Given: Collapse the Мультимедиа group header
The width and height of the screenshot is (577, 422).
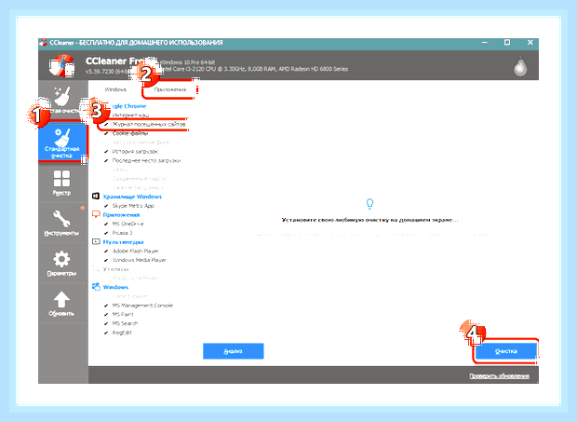Looking at the screenshot, I should point(123,242).
